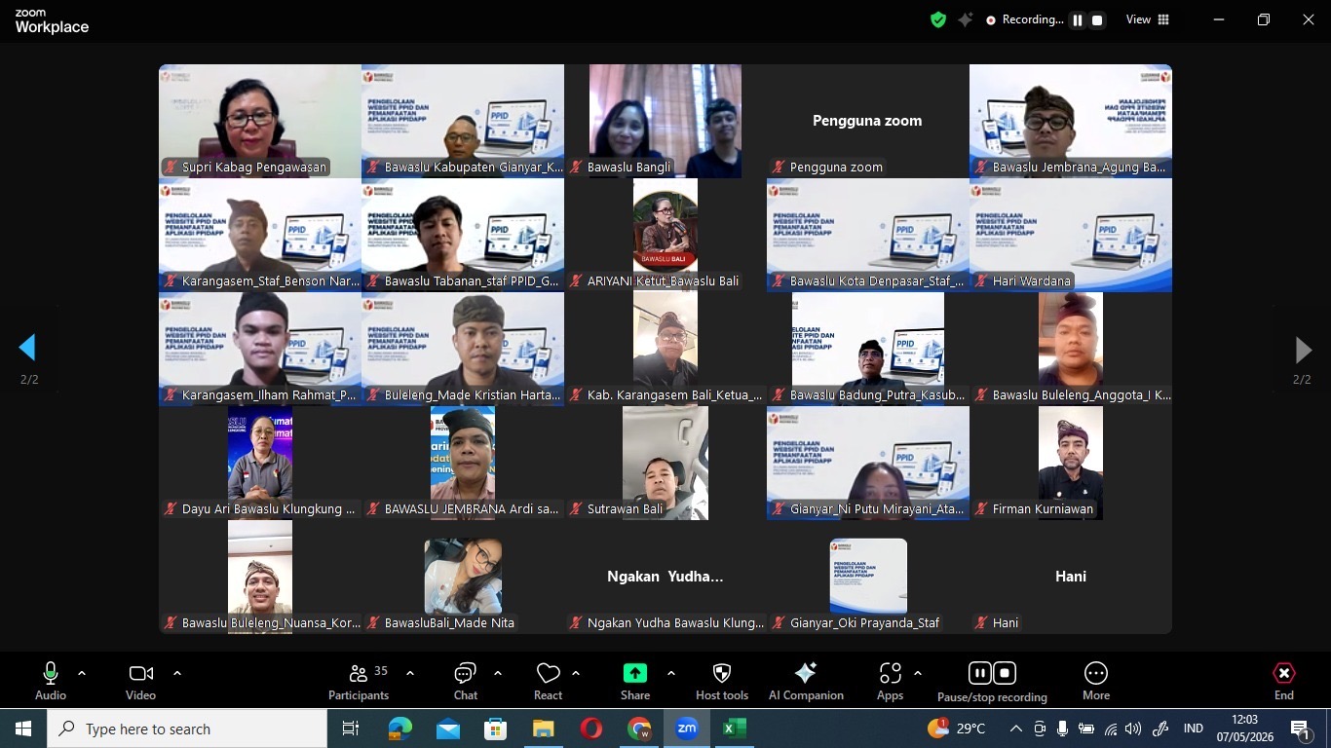Open File Explorer from the taskbar
Viewport: 1331px width, 748px height.
[x=544, y=729]
